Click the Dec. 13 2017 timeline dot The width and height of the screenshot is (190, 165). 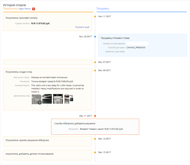[95, 139]
